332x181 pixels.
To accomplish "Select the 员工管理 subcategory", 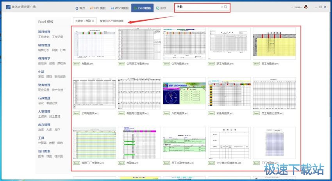I will [x=55, y=116].
